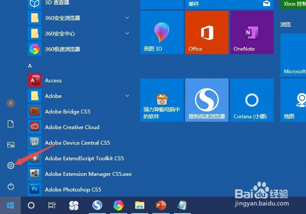Screen dimensions: 306x214
Task: Open the Settings gear in Start sidebar
Action: [x=11, y=165]
